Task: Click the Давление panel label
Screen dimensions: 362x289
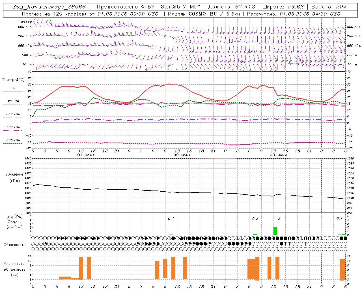Action: [15, 174]
